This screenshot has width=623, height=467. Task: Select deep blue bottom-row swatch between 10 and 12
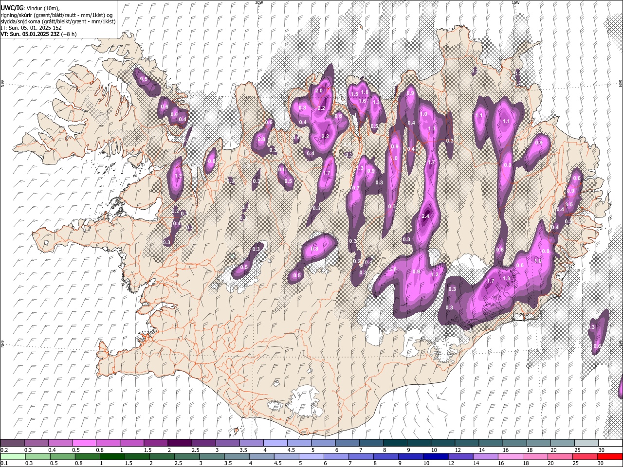[x=436, y=456]
